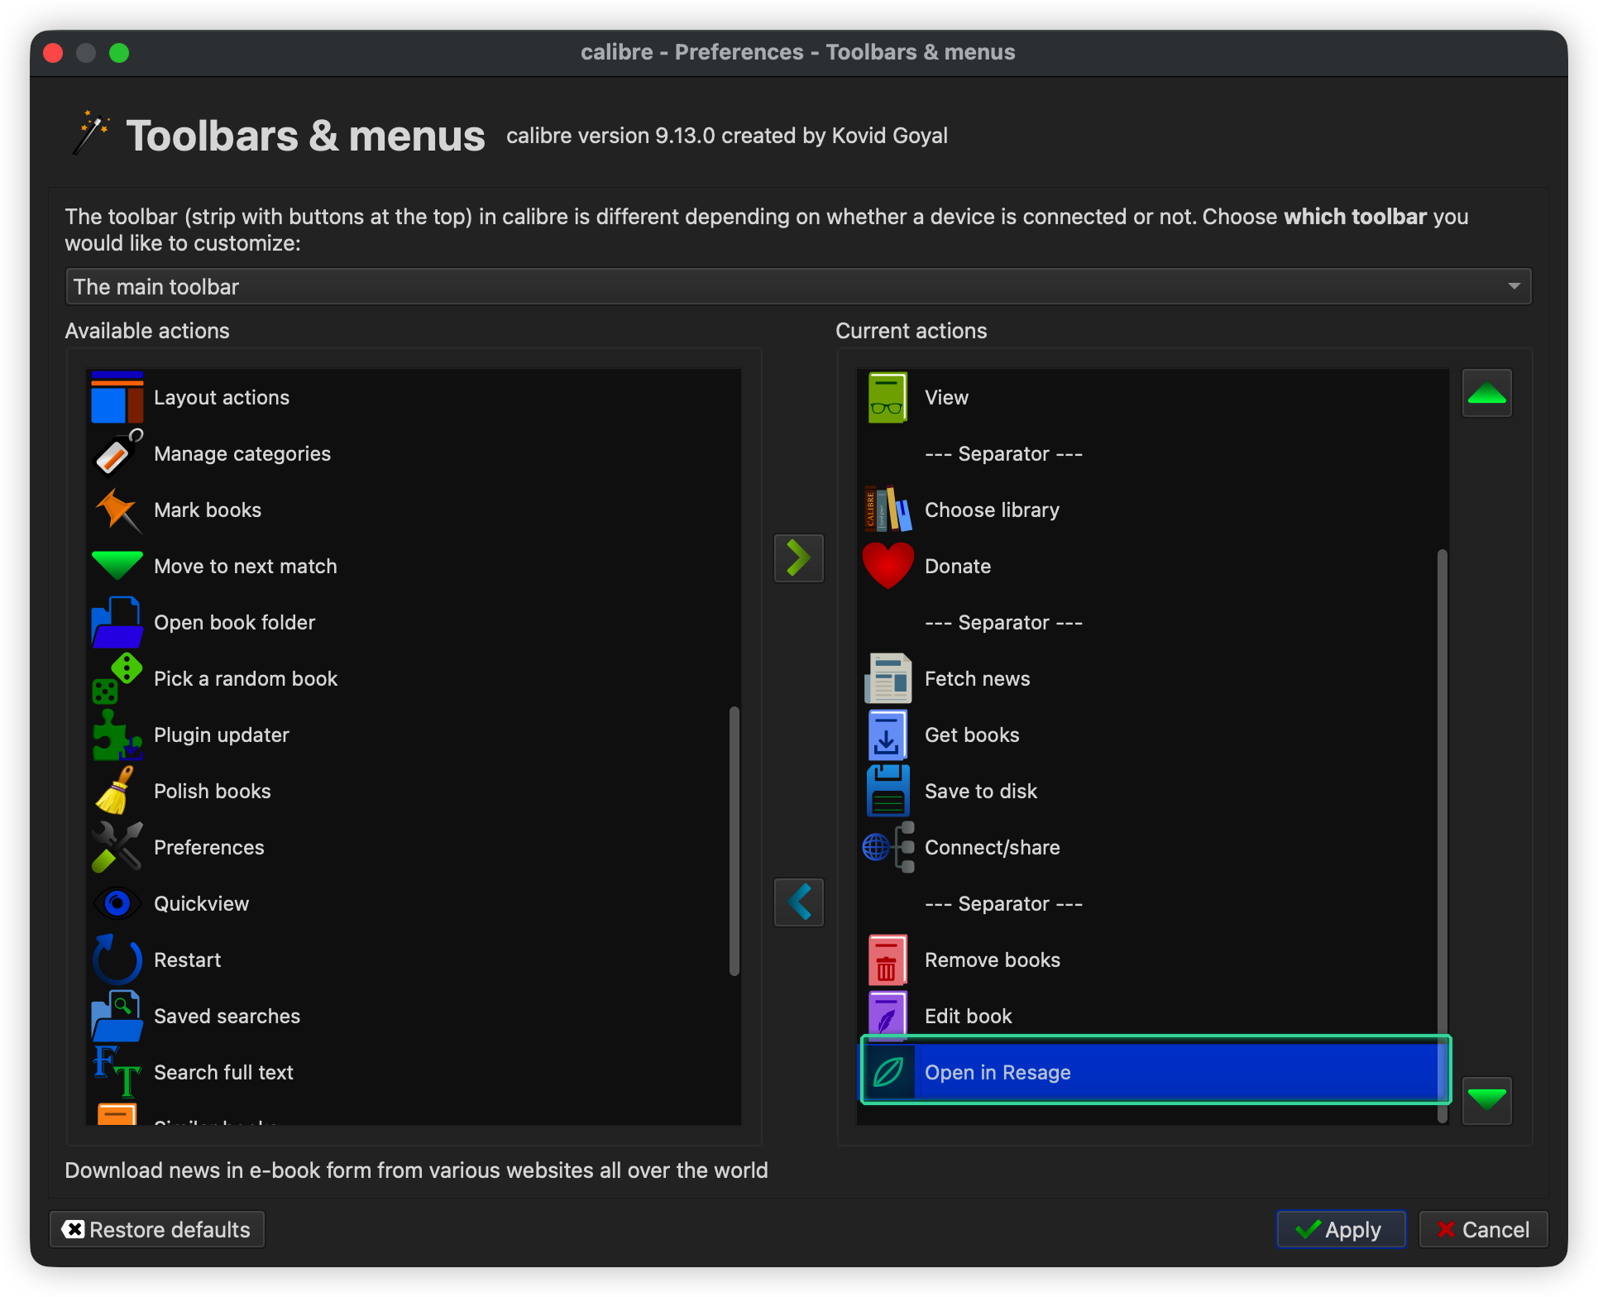Click the Fetch news newspaper icon
Screen dimensions: 1598x1297
(x=888, y=679)
